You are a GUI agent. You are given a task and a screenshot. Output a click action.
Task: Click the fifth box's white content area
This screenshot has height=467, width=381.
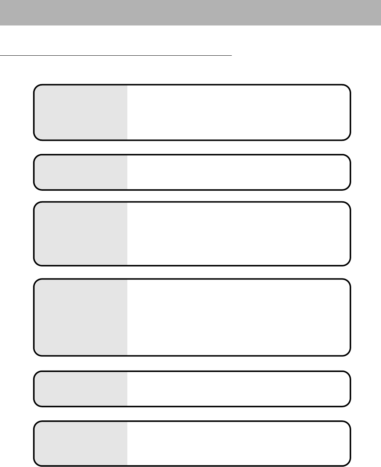coord(238,388)
